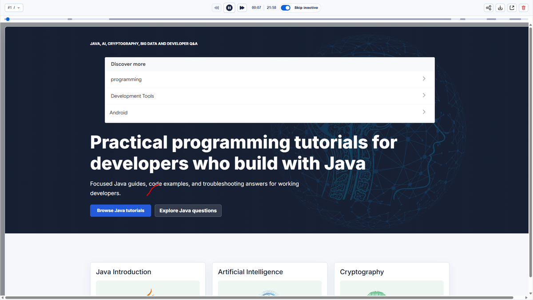Open the Artificial Intelligence card title
This screenshot has height=300, width=533.
pyautogui.click(x=251, y=272)
